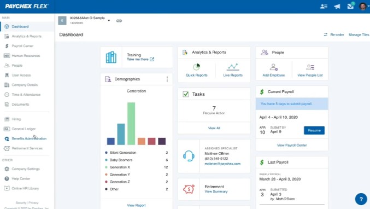Click the People icon in the sidebar
Viewport: 370px width, 209px height.
click(7, 66)
